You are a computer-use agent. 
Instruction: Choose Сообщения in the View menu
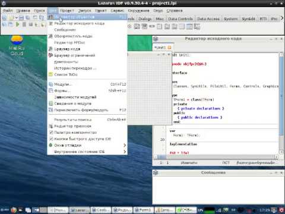click(87, 30)
